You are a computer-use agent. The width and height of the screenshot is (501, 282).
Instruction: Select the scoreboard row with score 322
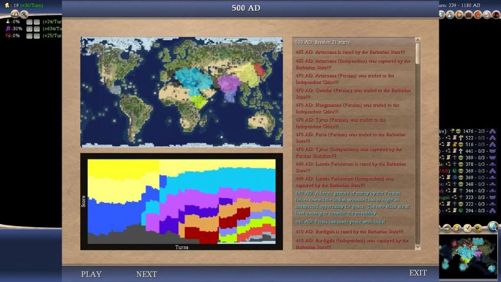coord(468,204)
